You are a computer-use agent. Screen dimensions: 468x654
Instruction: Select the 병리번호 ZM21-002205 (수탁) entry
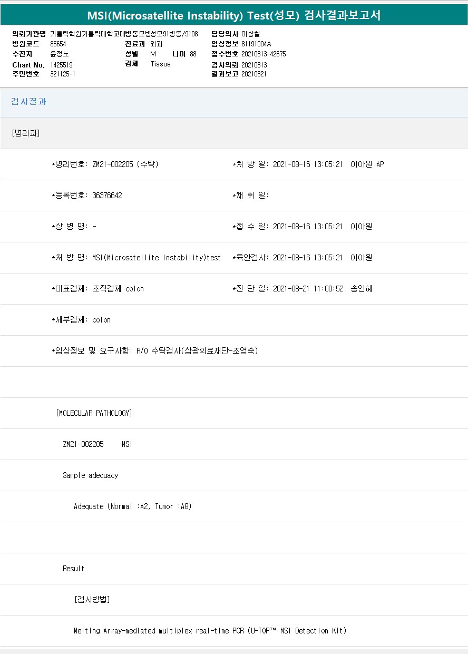click(105, 164)
